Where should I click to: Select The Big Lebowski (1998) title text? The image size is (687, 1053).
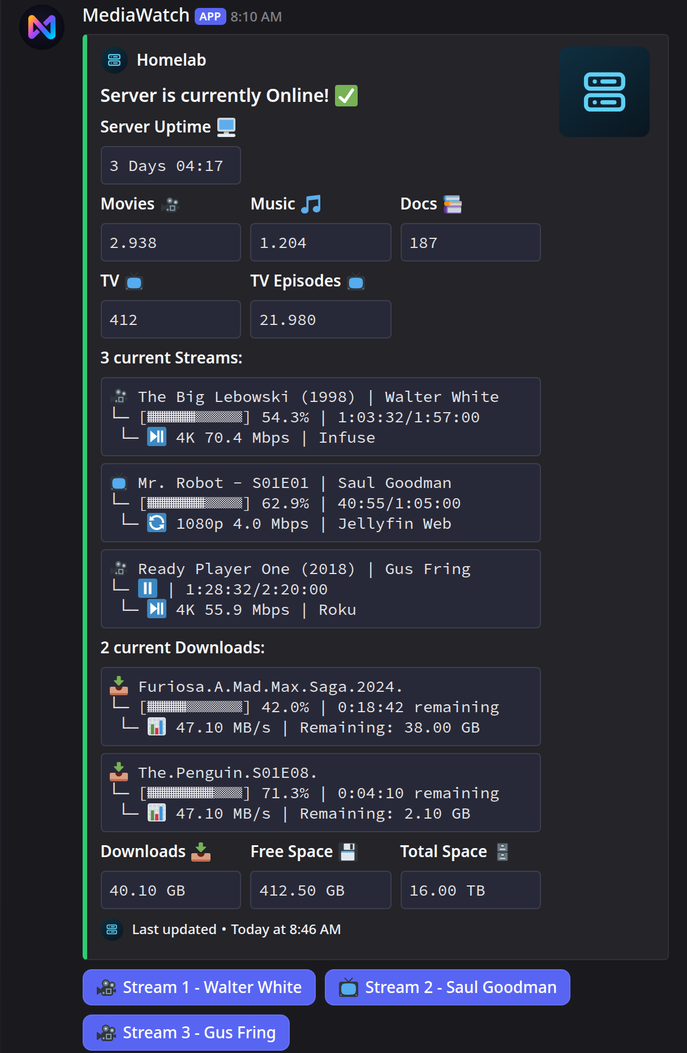point(247,397)
